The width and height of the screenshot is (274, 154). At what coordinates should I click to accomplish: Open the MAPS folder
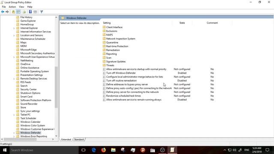[x=110, y=35]
